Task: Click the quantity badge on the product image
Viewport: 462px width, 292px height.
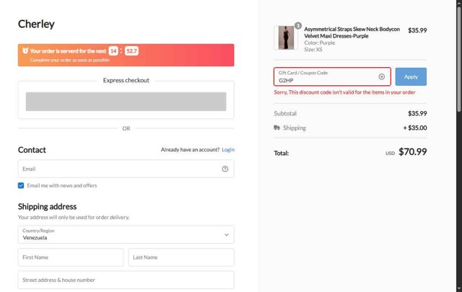Action: (298, 26)
